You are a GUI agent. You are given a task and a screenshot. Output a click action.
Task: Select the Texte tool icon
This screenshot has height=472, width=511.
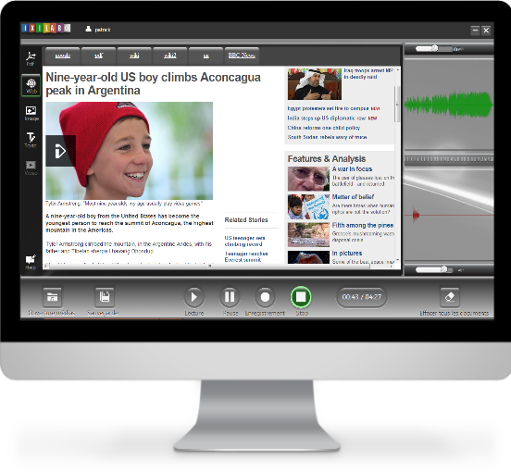pyautogui.click(x=31, y=140)
